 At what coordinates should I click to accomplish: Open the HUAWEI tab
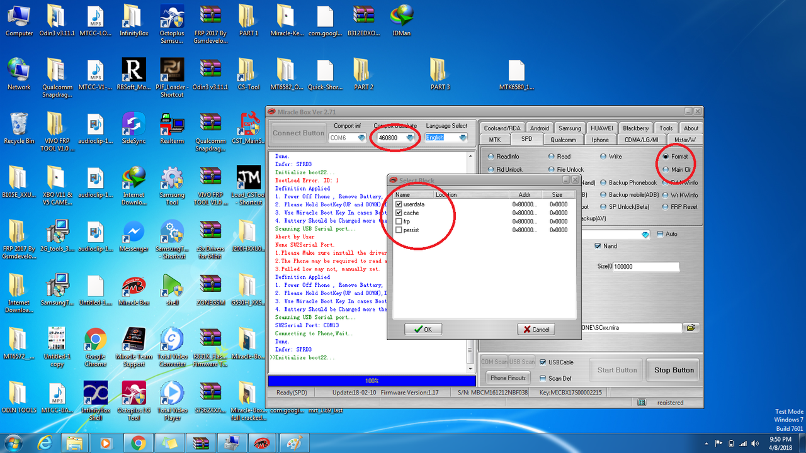pos(602,128)
